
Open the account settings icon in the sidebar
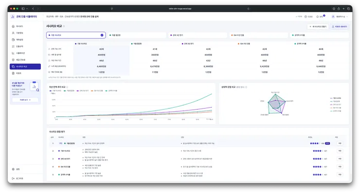(x=13, y=40)
